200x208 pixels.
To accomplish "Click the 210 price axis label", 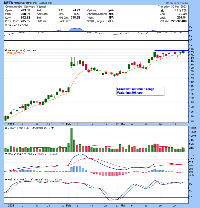I will tap(191, 49).
